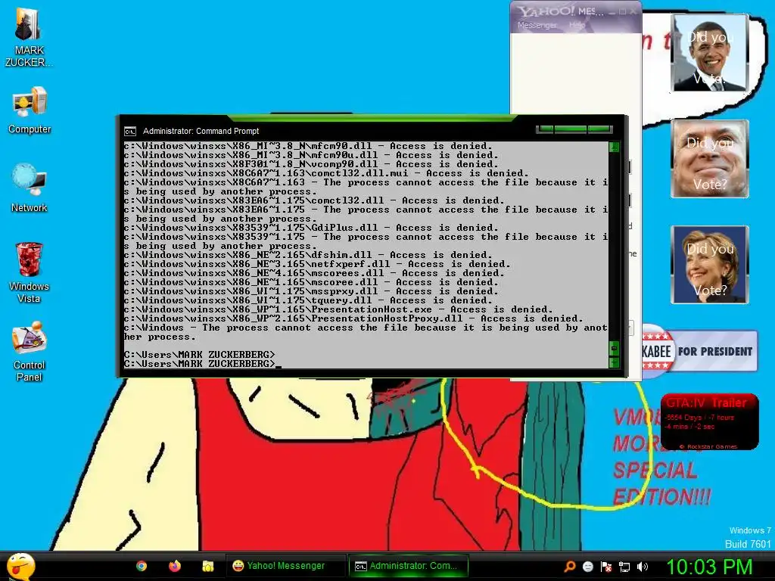Click the "Administrator: Command Prompt" title text
The image size is (775, 581).
click(201, 131)
